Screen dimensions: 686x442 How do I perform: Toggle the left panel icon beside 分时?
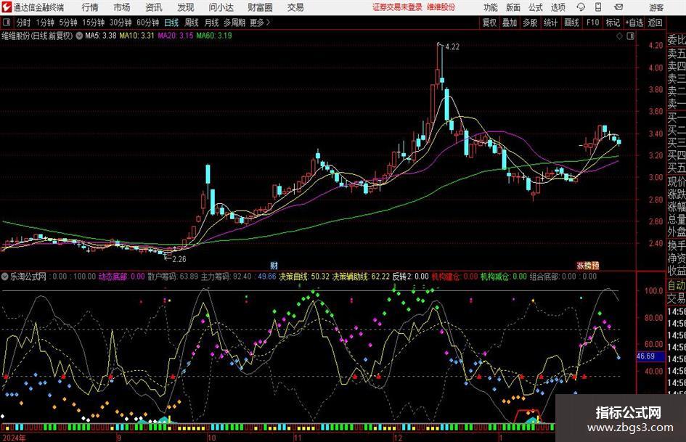click(x=6, y=22)
